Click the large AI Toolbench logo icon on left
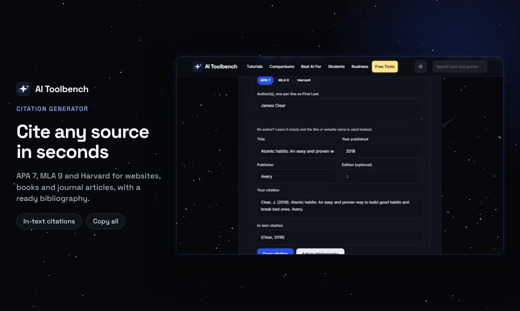 [x=23, y=89]
